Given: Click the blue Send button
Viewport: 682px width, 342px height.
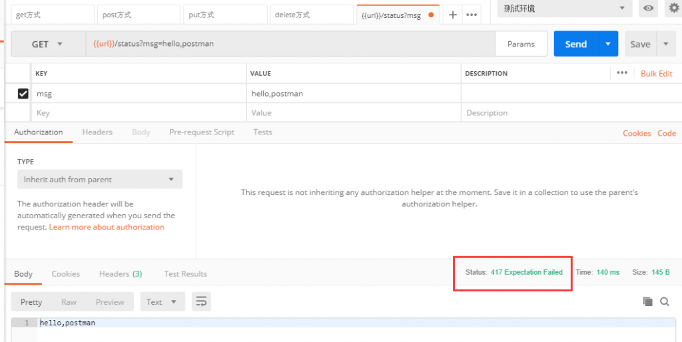Looking at the screenshot, I should 576,44.
